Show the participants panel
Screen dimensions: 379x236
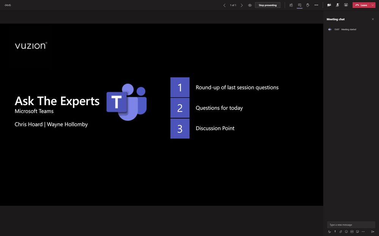[291, 5]
